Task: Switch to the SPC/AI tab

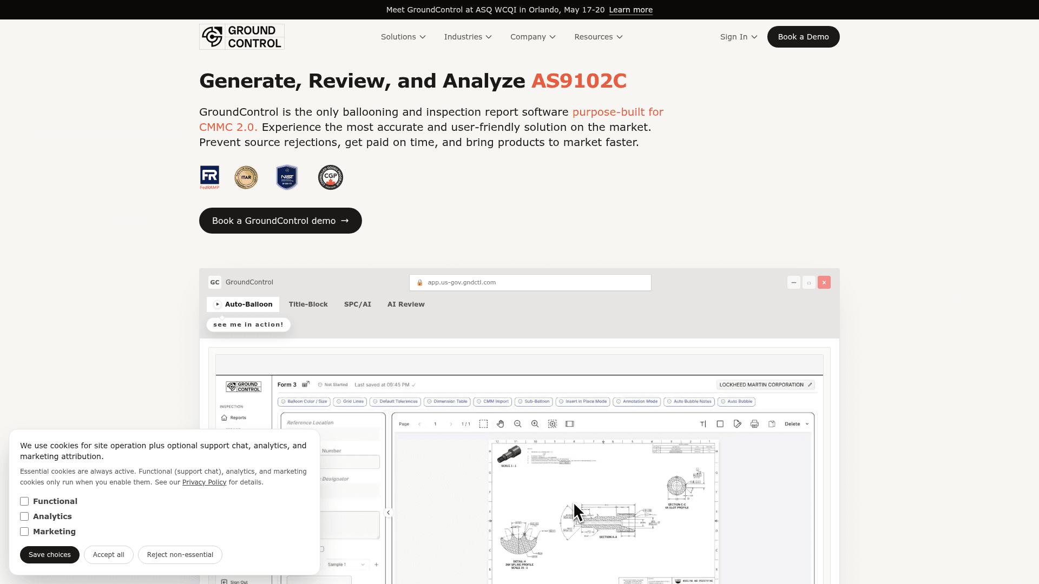Action: [x=358, y=304]
